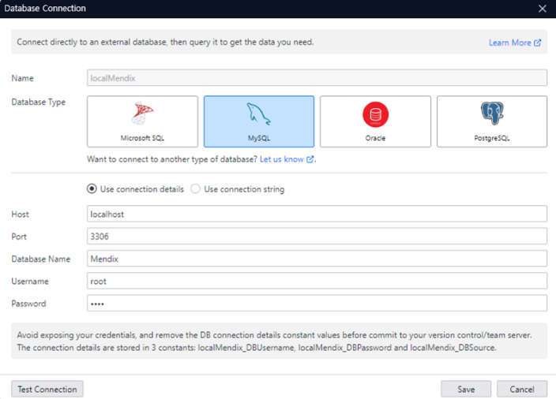Open the Let us know link
The height and width of the screenshot is (399, 556).
[x=287, y=159]
